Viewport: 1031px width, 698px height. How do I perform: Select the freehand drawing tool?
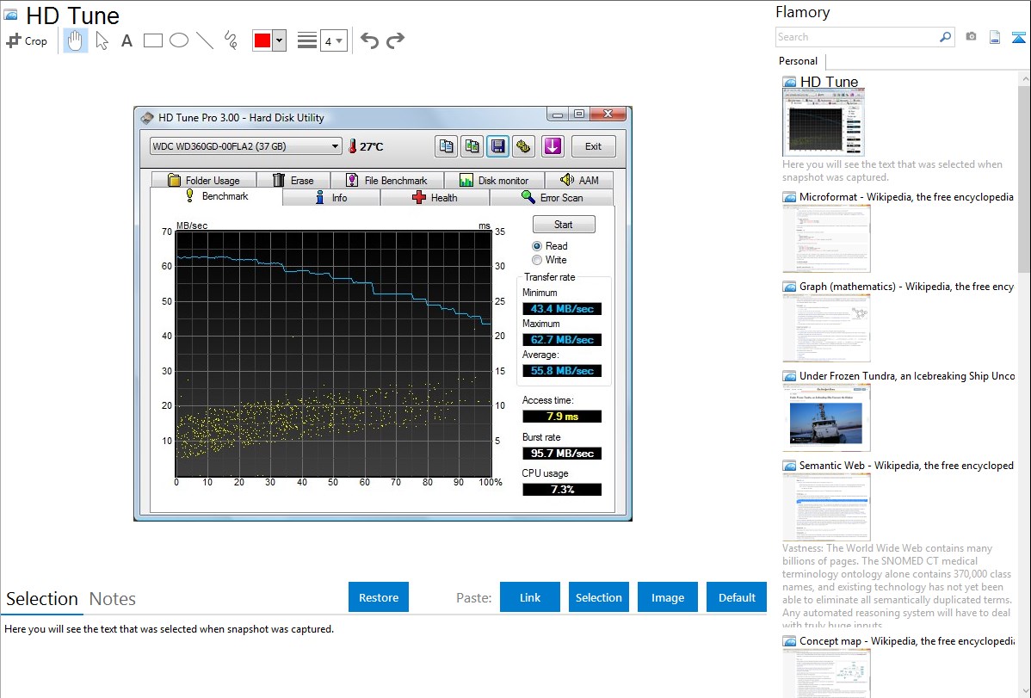230,40
